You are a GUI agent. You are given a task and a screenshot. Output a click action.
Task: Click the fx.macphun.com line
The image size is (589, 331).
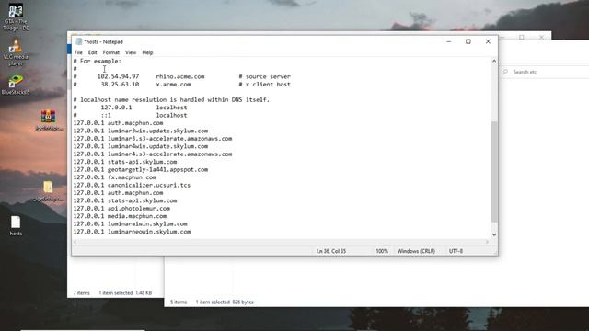(114, 177)
